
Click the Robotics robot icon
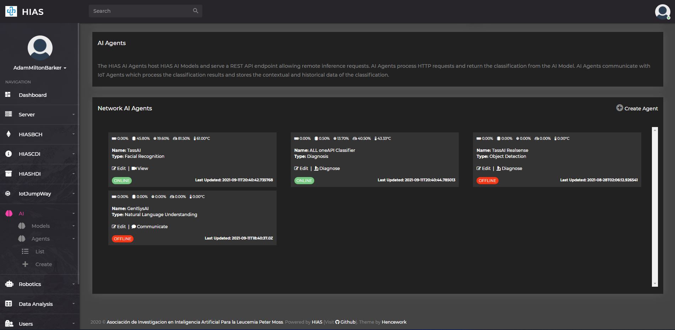[9, 284]
